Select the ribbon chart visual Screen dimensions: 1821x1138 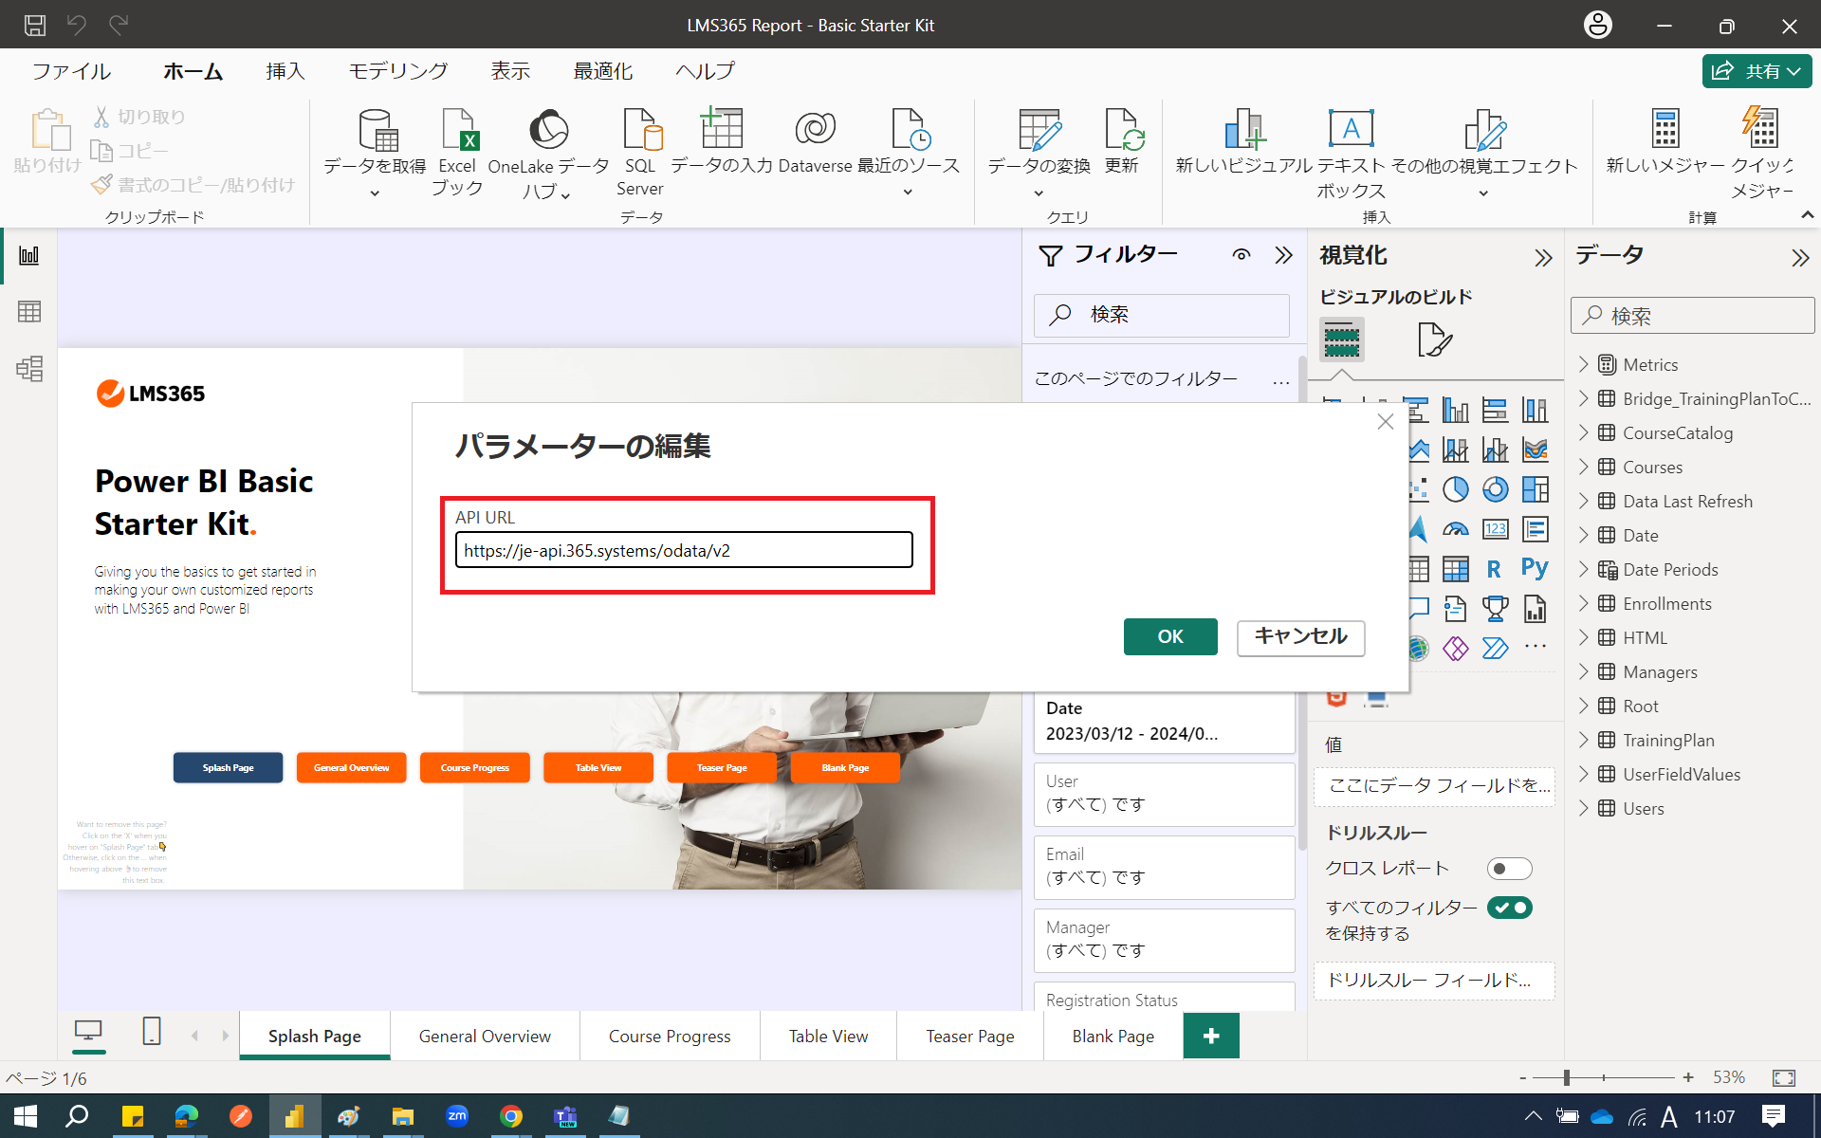1536,450
